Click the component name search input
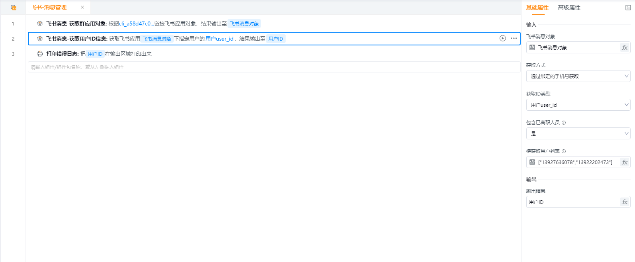Viewport: 635px width, 262px height. pyautogui.click(x=274, y=67)
